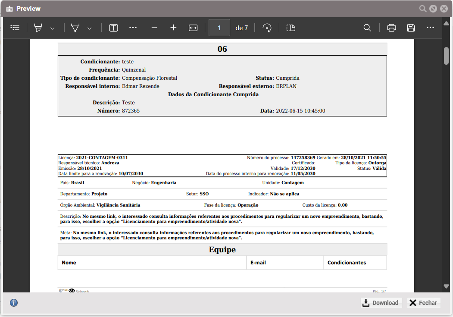The image size is (453, 317).
Task: Click 'Dados da Condicionante Cumprida' heading
Action: (213, 94)
